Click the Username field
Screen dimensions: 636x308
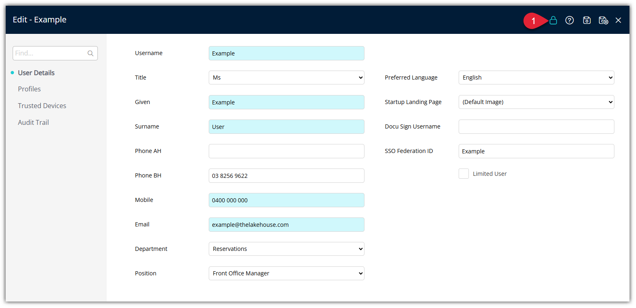(287, 53)
